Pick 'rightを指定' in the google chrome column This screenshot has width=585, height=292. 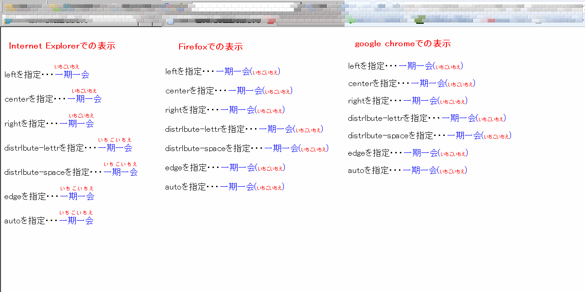369,101
